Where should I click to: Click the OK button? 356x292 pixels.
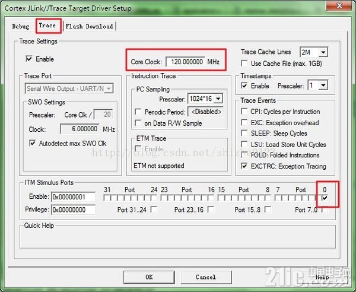click(149, 277)
